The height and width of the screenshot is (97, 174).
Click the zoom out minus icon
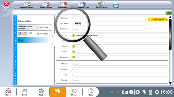click(x=131, y=92)
